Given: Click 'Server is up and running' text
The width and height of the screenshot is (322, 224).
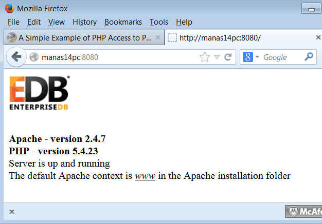Looking at the screenshot, I should point(59,164).
